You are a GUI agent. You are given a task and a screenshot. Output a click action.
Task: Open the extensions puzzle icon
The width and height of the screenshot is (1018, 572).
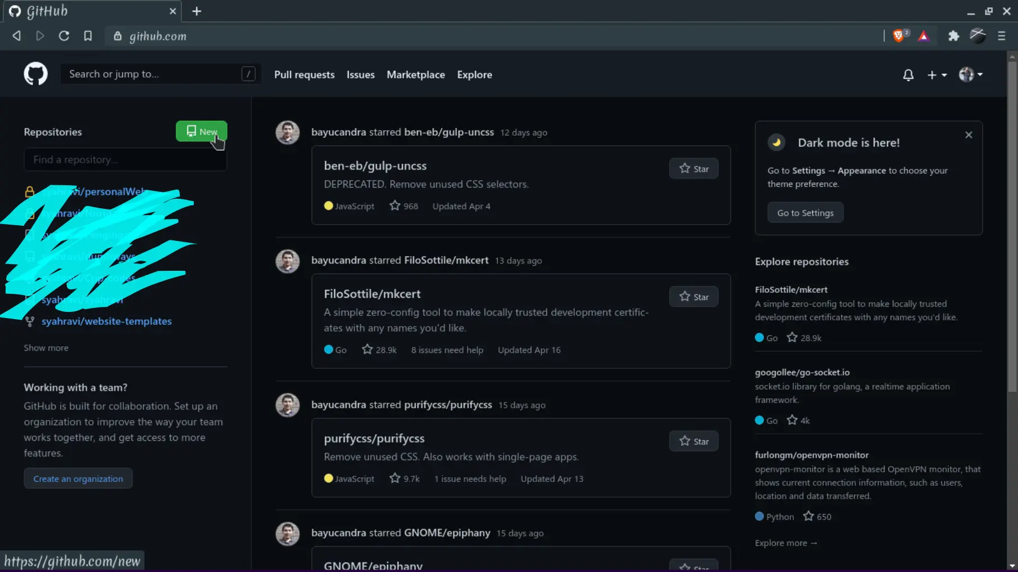point(953,36)
